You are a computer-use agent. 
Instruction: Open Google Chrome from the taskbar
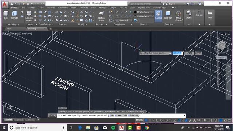tap(147, 128)
